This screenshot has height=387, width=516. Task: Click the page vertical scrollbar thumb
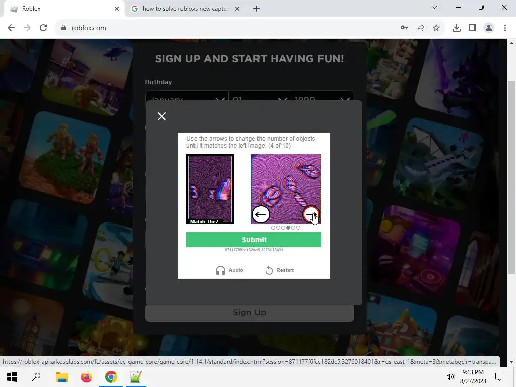point(511,177)
